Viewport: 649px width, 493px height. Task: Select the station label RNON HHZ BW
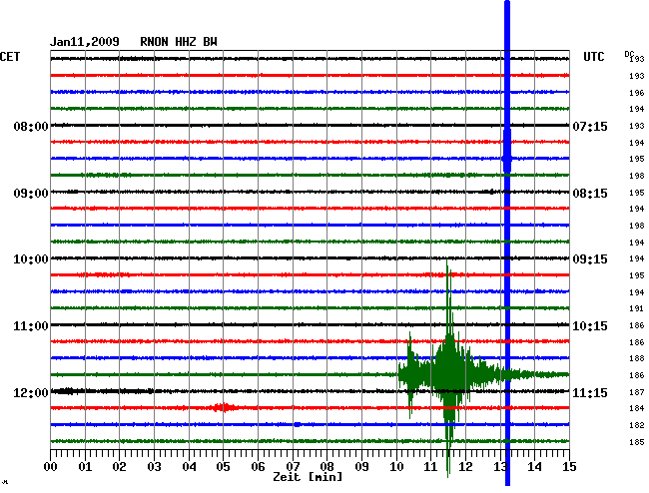click(x=179, y=42)
